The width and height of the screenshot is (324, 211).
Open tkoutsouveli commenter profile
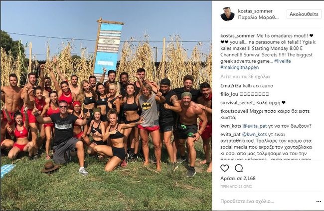234,111
